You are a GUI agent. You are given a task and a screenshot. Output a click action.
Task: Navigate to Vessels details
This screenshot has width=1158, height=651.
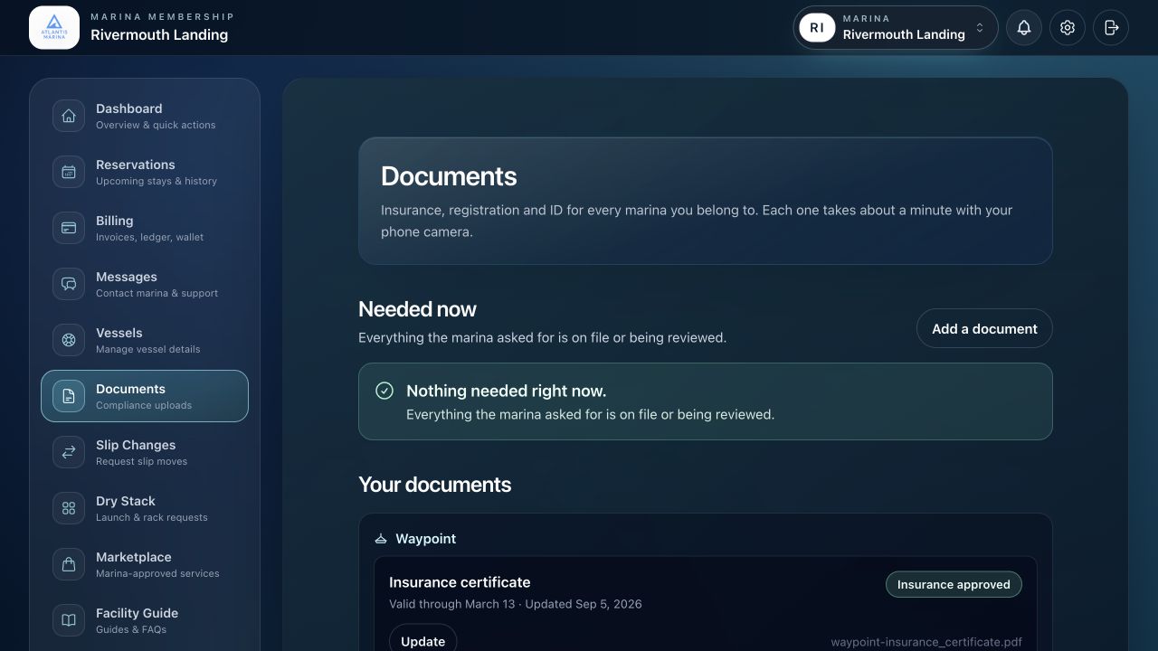(145, 340)
